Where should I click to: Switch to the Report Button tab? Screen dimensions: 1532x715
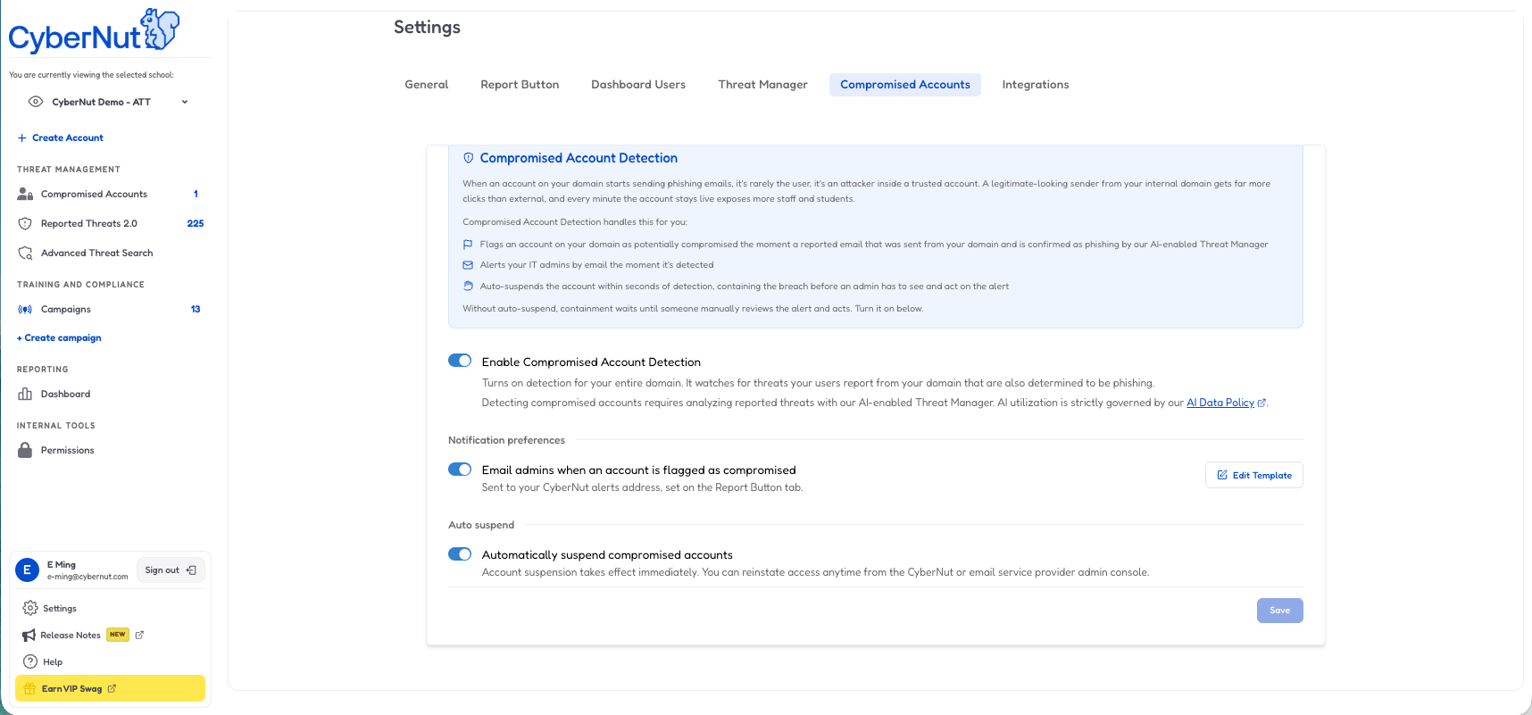[520, 85]
